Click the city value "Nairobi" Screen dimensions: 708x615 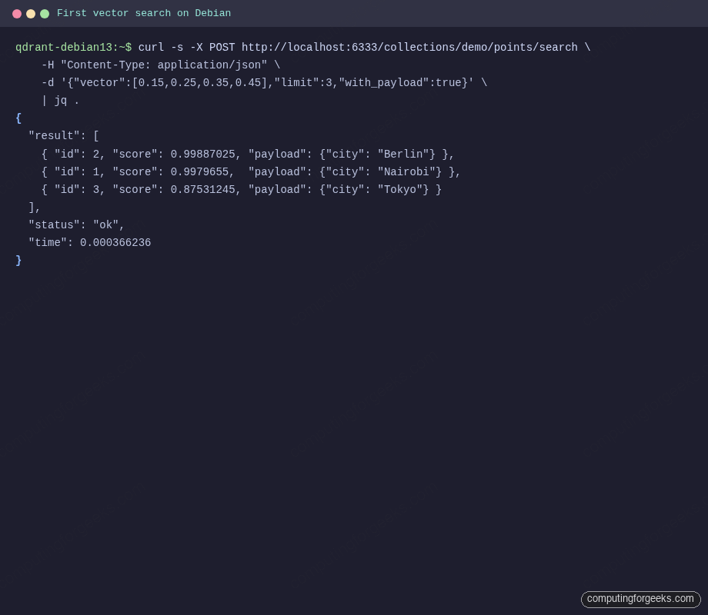[x=406, y=171]
